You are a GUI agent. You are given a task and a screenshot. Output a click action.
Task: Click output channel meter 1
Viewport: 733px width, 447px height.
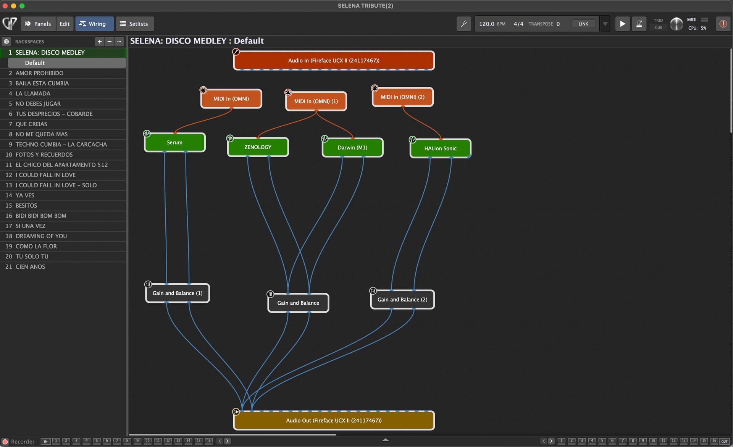(561, 441)
